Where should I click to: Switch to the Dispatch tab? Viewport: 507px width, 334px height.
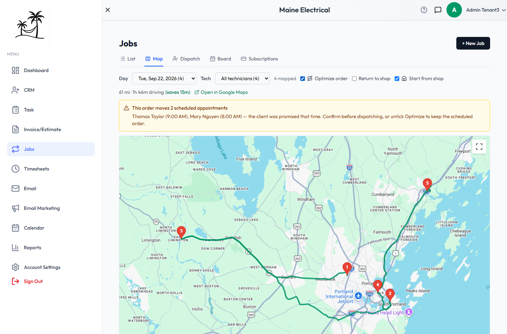(186, 59)
